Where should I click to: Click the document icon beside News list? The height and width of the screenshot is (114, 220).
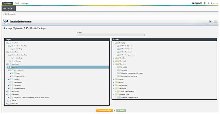pyautogui.click(x=120, y=70)
